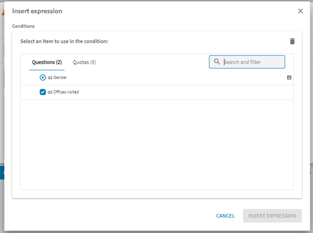Select the q2 Gender radio icon
The width and height of the screenshot is (313, 233).
(x=42, y=77)
